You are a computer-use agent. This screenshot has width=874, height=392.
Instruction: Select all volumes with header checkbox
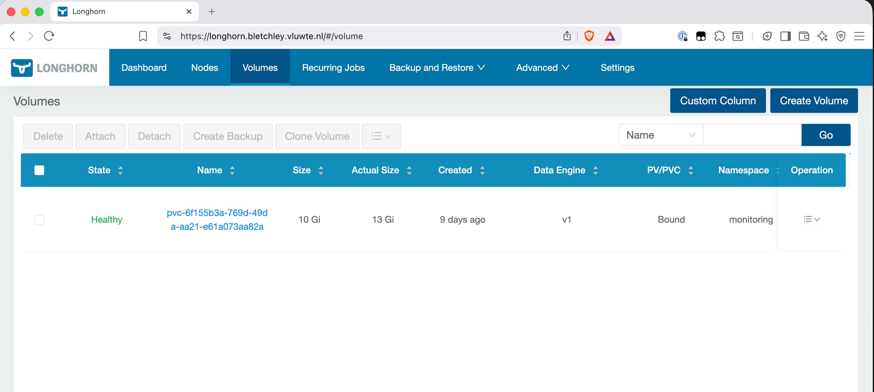point(39,170)
